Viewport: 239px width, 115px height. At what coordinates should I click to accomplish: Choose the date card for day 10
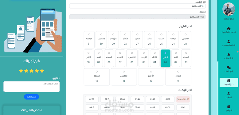click(88, 58)
